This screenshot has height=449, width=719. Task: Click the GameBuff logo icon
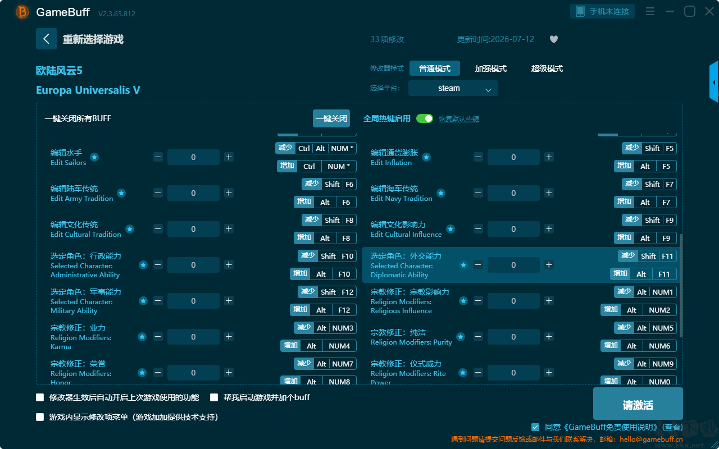click(22, 12)
